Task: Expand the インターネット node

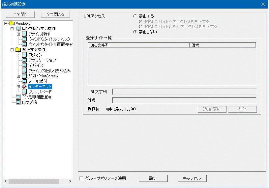Action: point(18,87)
